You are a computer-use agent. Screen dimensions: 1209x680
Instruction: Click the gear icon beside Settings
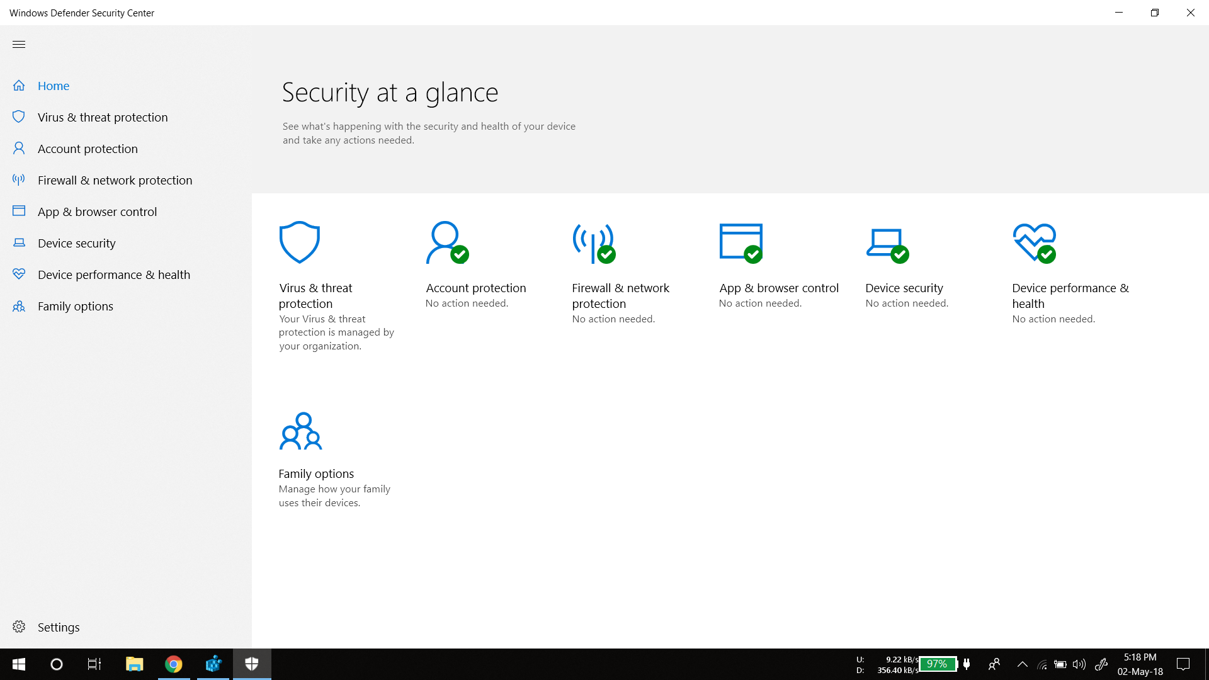19,626
